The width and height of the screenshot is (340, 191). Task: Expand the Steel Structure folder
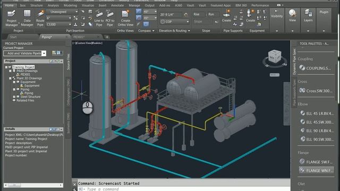(14, 97)
